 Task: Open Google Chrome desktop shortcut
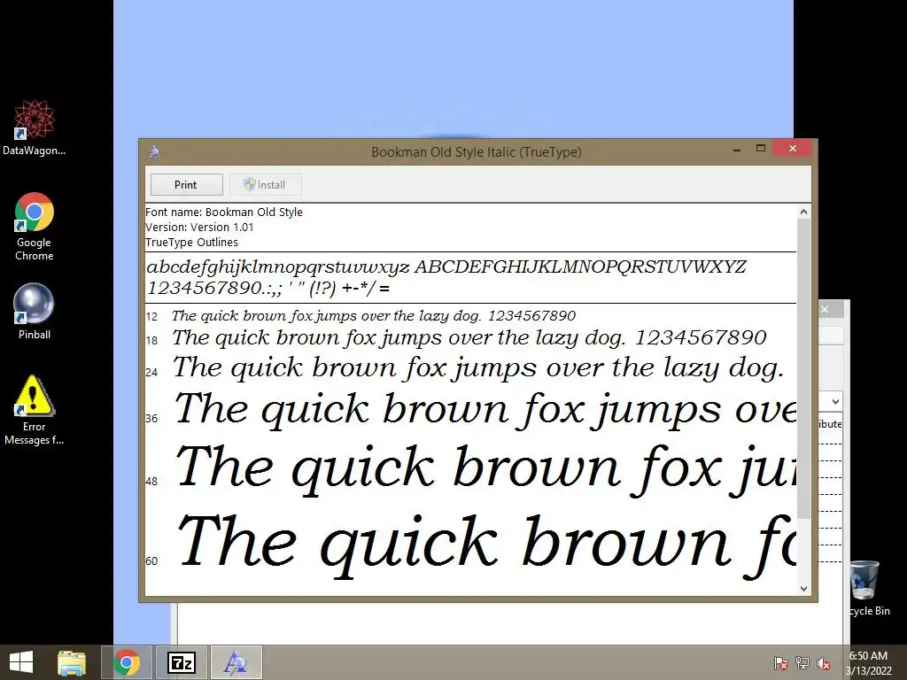pos(35,226)
